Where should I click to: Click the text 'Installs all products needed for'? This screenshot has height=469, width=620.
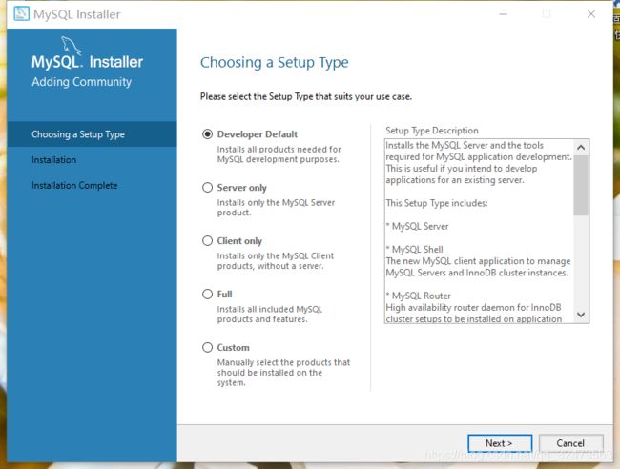coord(279,150)
